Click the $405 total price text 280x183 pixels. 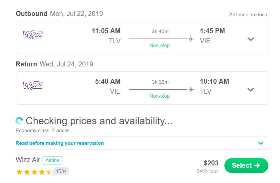point(207,171)
